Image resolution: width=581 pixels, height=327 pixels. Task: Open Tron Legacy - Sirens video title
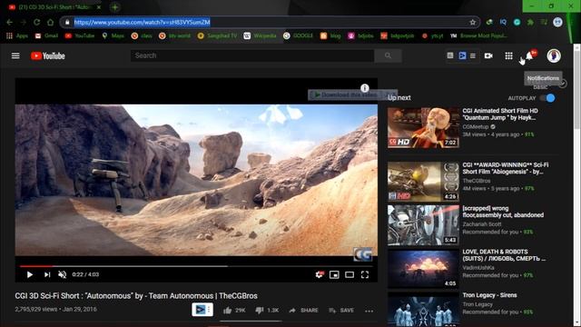[x=489, y=295]
